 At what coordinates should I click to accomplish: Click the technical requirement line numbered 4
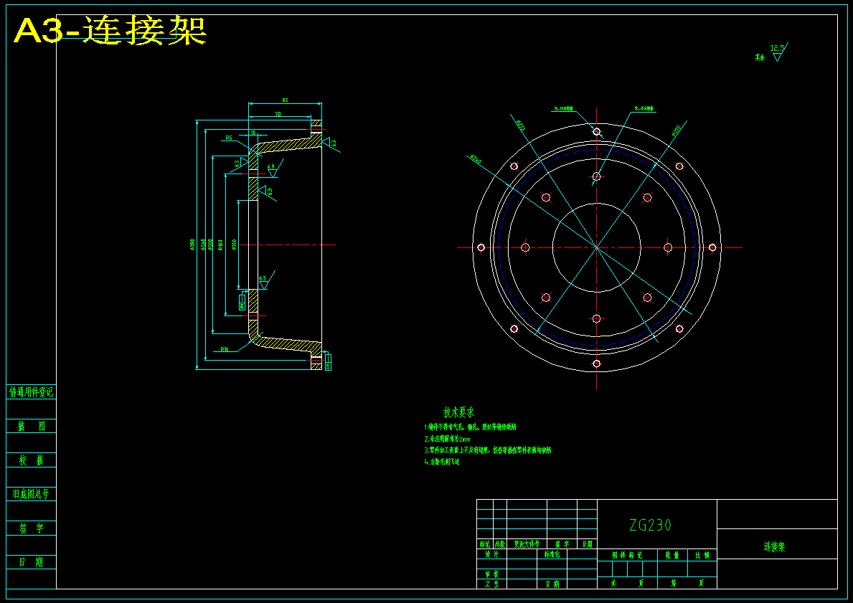tap(442, 462)
